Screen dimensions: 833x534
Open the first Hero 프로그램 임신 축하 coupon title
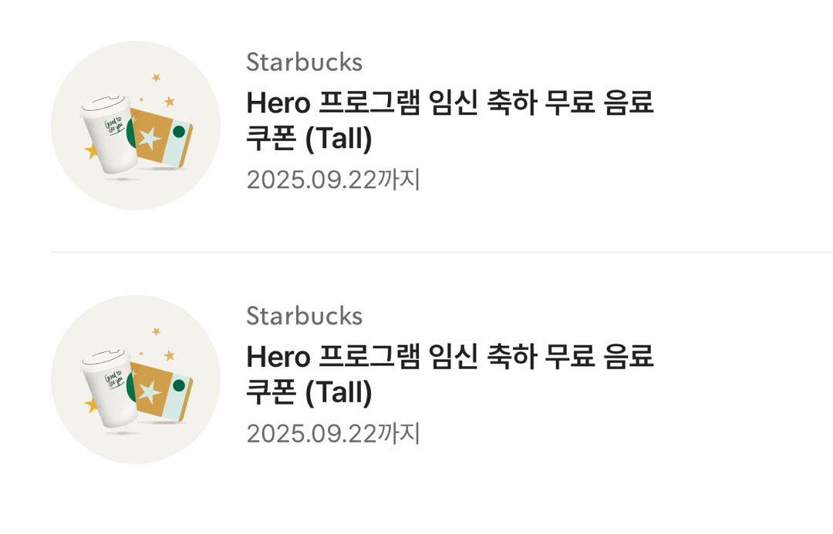click(450, 102)
